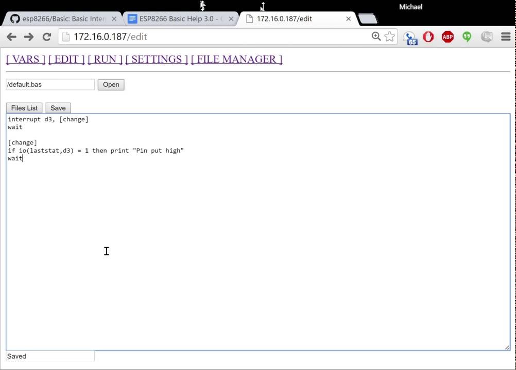The width and height of the screenshot is (516, 370).
Task: Switch to the esp8266/Basic GitHub tab
Action: click(x=62, y=18)
